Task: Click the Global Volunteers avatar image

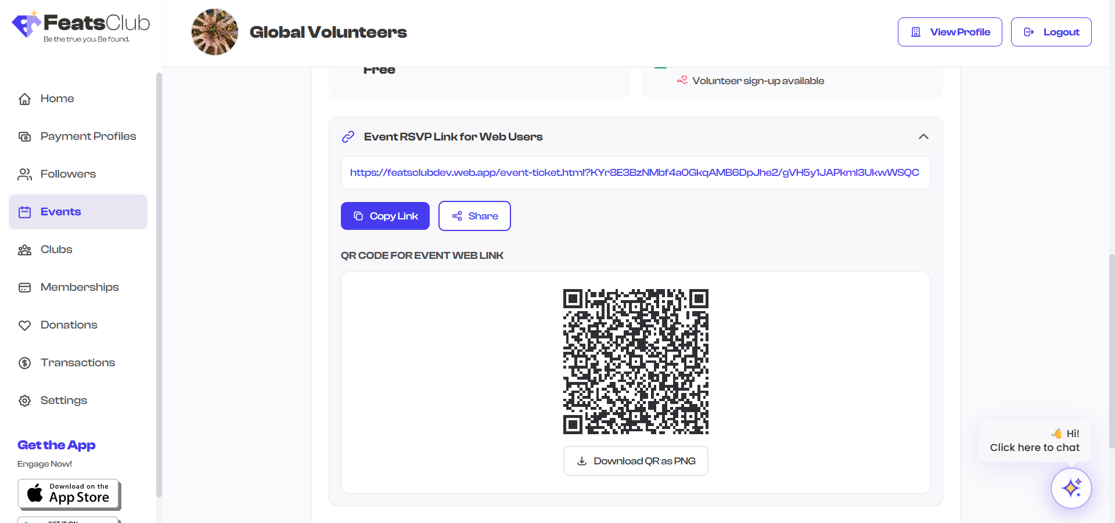Action: 215,32
